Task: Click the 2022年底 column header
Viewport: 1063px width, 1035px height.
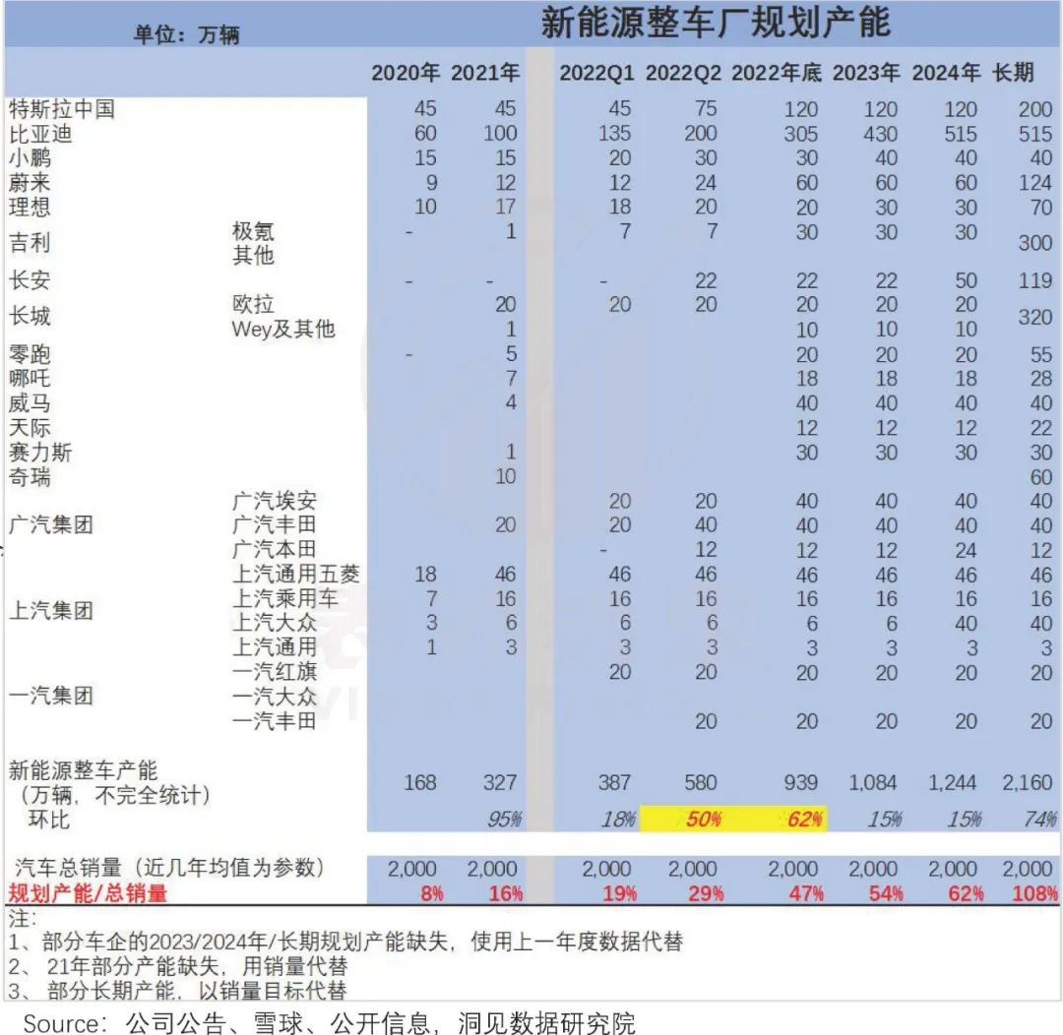Action: pyautogui.click(x=777, y=73)
